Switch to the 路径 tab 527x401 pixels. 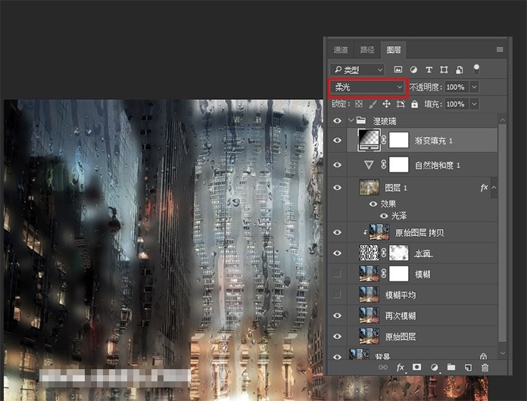tap(367, 50)
